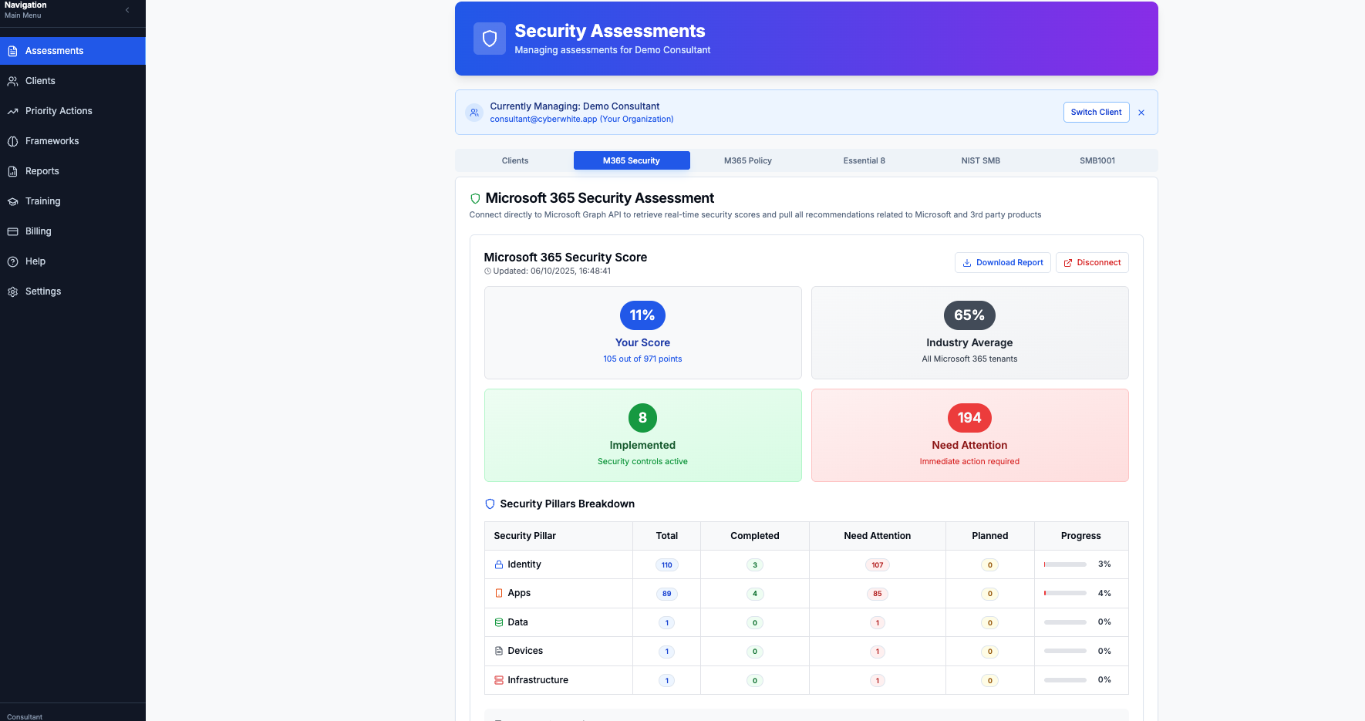Screen dimensions: 1365x721
Task: Switch to the M365 Policy tab
Action: pyautogui.click(x=747, y=160)
